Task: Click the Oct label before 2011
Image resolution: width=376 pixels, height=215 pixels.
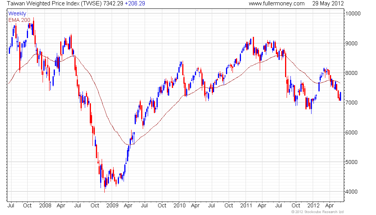Action: point(229,206)
